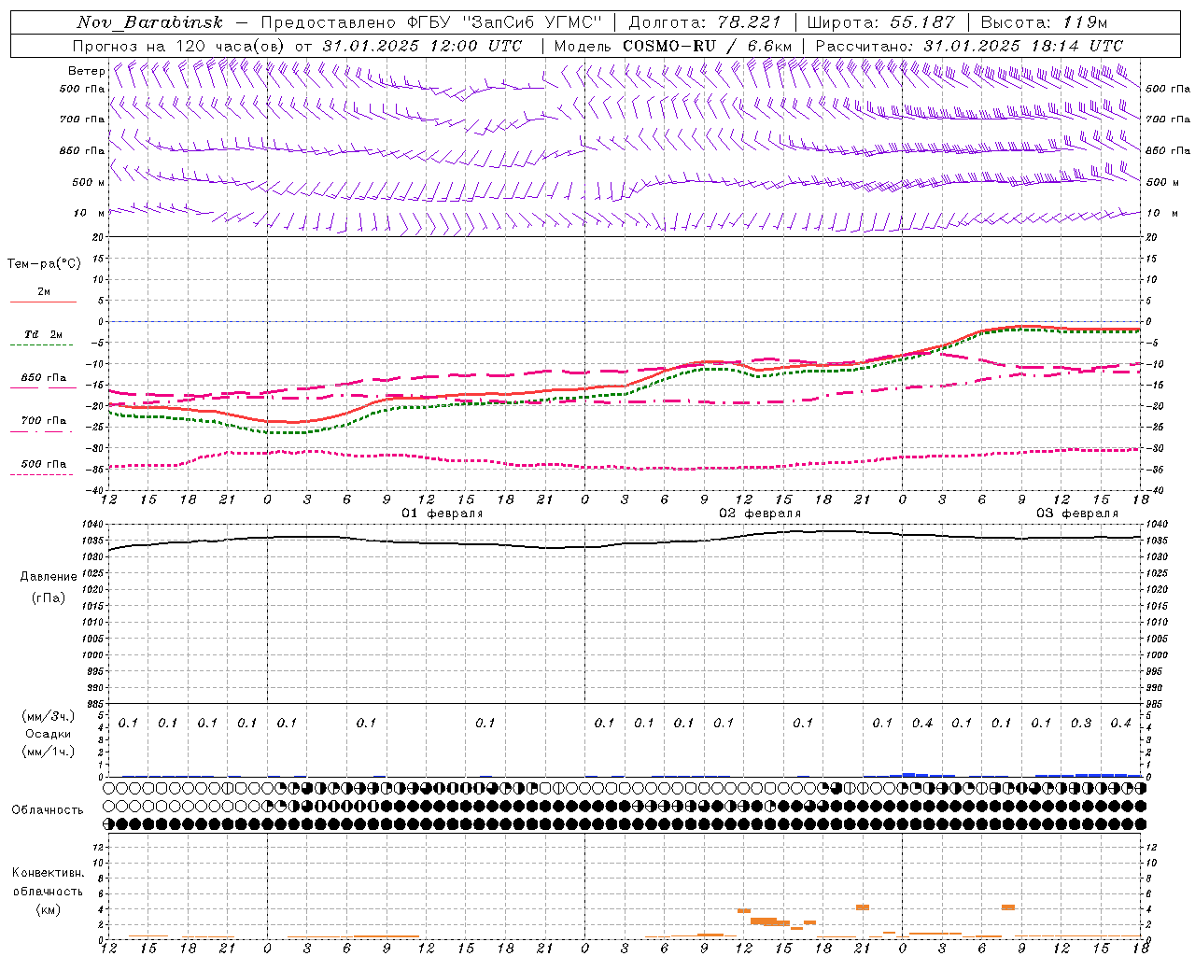Image resolution: width=1195 pixels, height=956 pixels.
Task: Select the "Модель COSMO-RU / 6.6км" text
Action: coord(673,46)
